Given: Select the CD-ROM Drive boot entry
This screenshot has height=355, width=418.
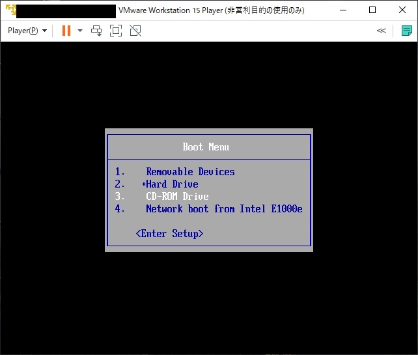Looking at the screenshot, I should [x=177, y=197].
